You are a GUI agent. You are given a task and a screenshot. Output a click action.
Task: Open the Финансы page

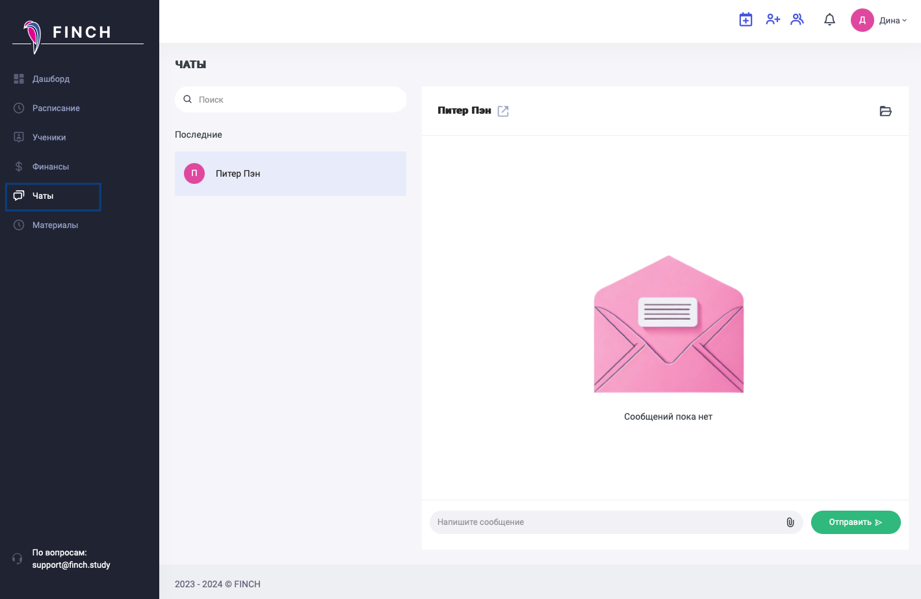pyautogui.click(x=51, y=166)
